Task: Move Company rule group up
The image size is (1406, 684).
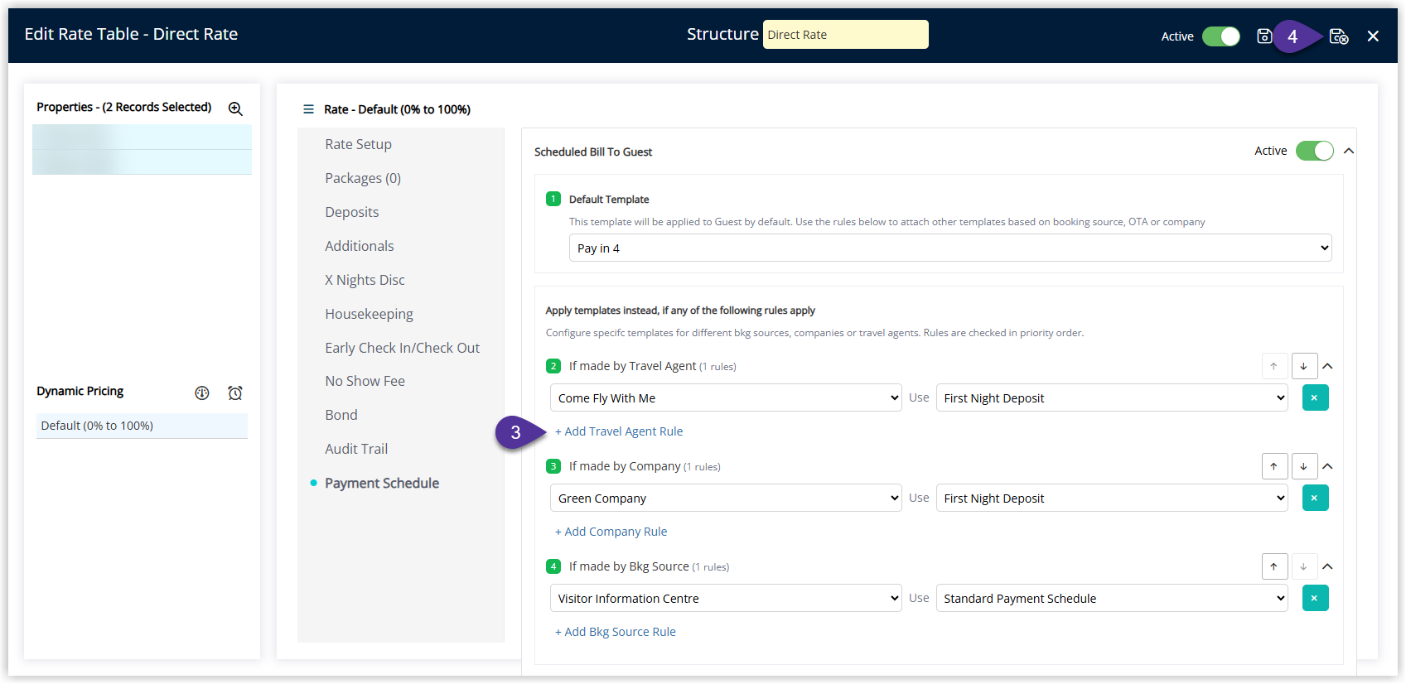Action: (x=1274, y=466)
